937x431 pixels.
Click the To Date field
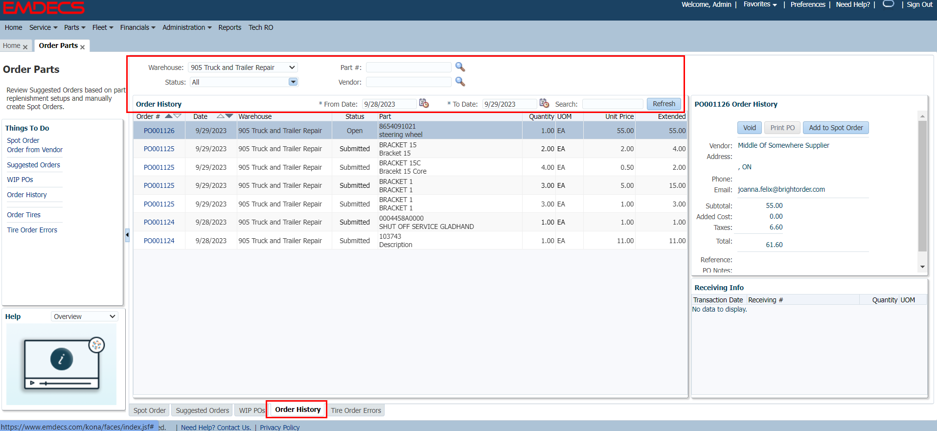509,104
